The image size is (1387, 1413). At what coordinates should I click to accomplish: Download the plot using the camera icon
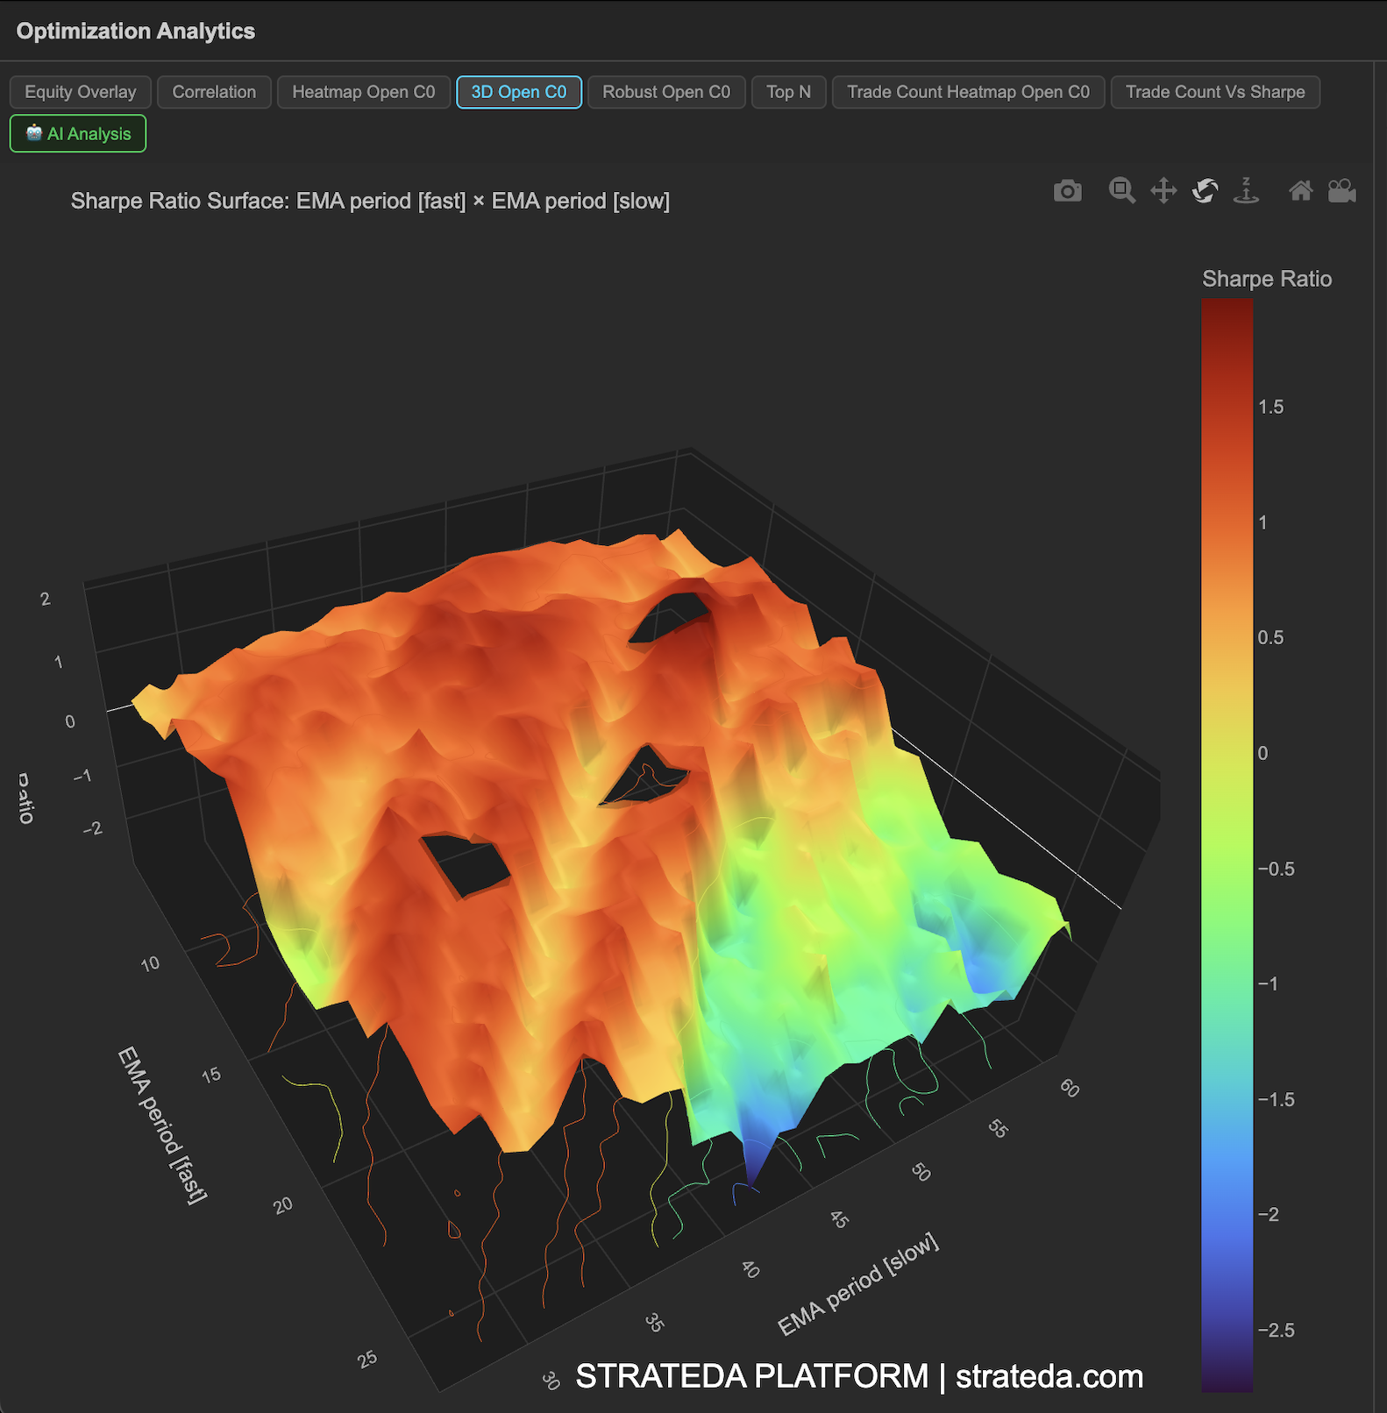[x=1067, y=190]
